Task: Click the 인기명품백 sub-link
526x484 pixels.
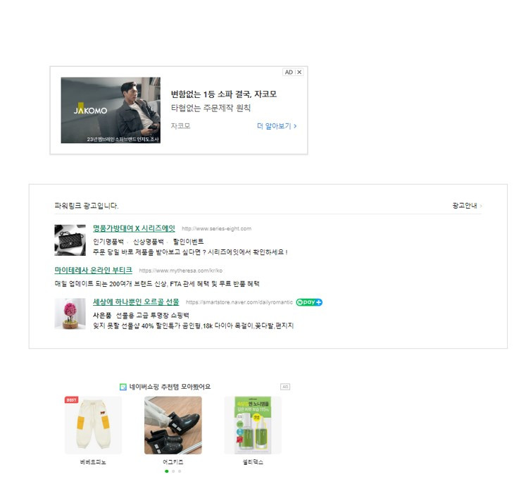Action: pos(108,242)
